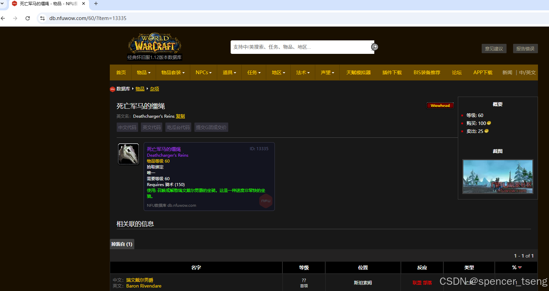549x291 pixels.
Task: Reload the page with refresh icon
Action: [28, 18]
